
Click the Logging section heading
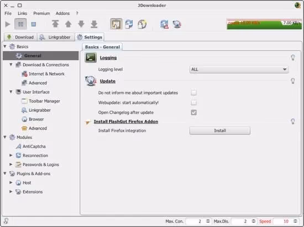pyautogui.click(x=108, y=57)
